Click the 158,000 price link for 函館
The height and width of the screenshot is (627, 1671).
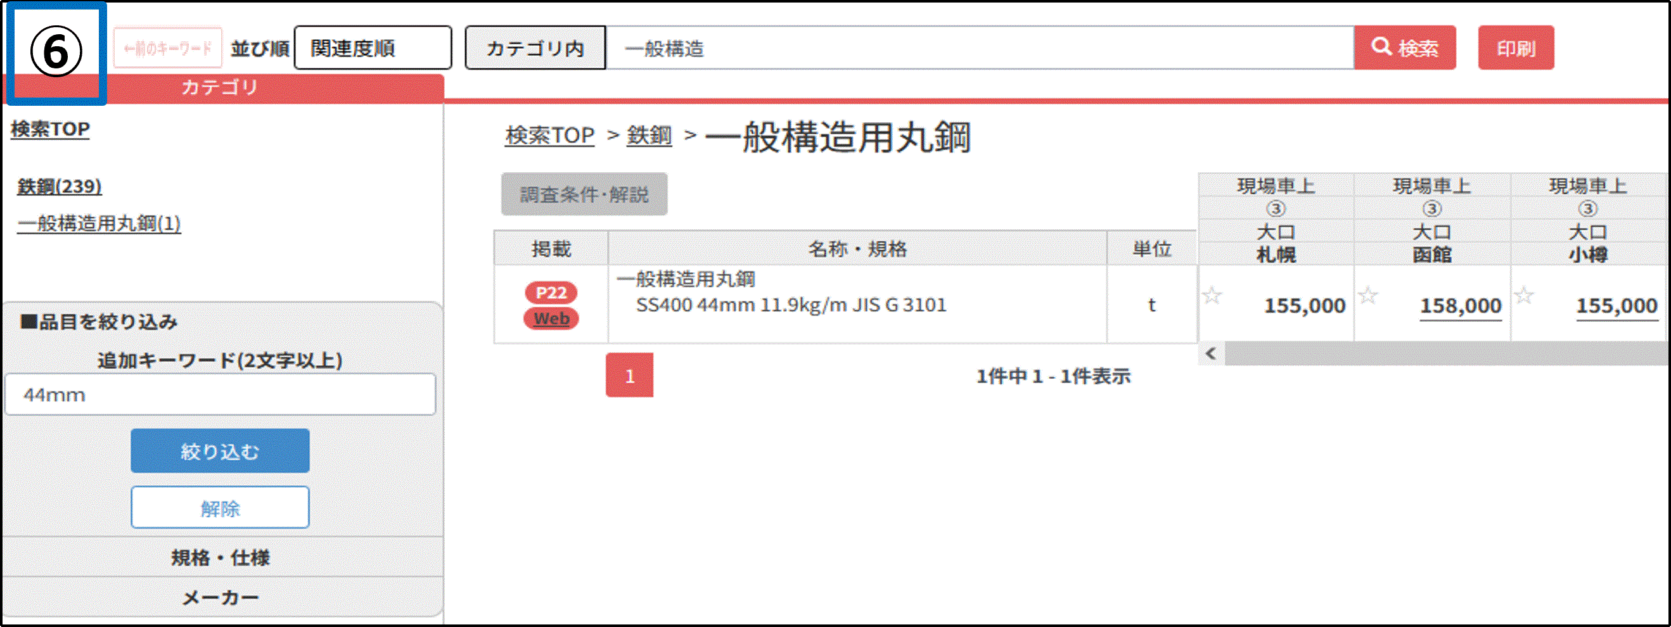(x=1458, y=305)
